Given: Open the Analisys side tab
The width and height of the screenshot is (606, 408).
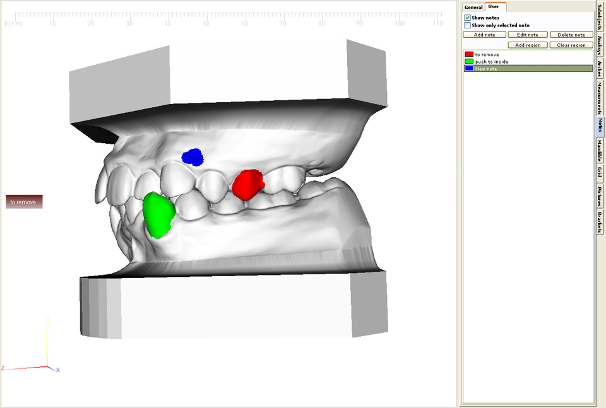Looking at the screenshot, I should [x=600, y=45].
